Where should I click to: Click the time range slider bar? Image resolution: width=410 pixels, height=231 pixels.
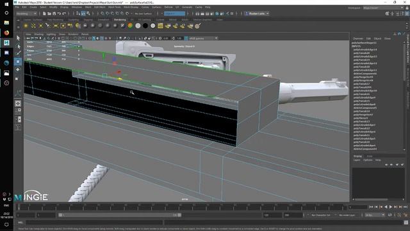pyautogui.click(x=120, y=215)
